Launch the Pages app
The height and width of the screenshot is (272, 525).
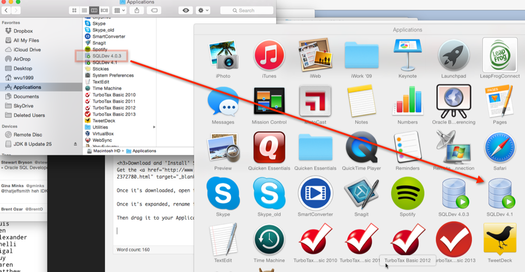point(500,101)
